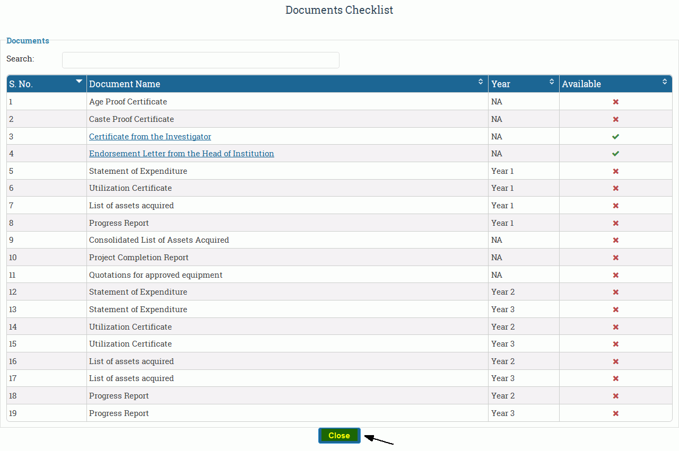This screenshot has width=679, height=451.
Task: Click red cross in row 19 Progress Report
Action: tap(616, 413)
